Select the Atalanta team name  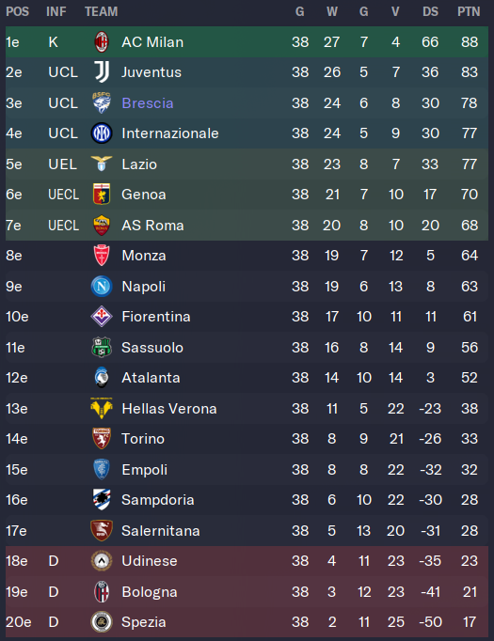click(151, 378)
